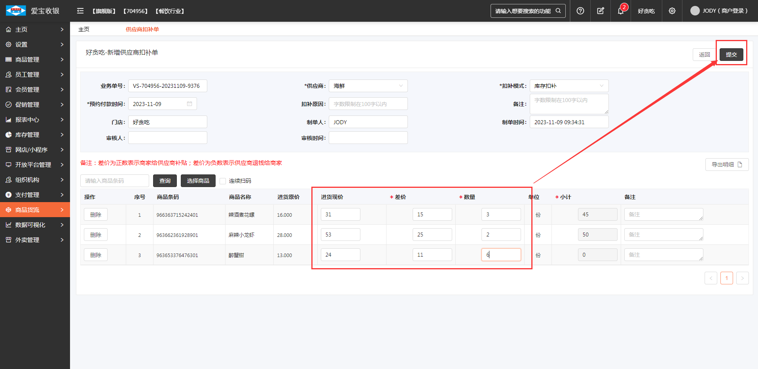Click the JODY user avatar icon
This screenshot has width=758, height=369.
pos(695,11)
